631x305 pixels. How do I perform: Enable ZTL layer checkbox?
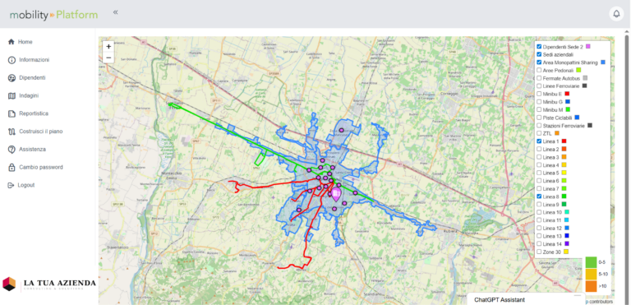pyautogui.click(x=539, y=133)
